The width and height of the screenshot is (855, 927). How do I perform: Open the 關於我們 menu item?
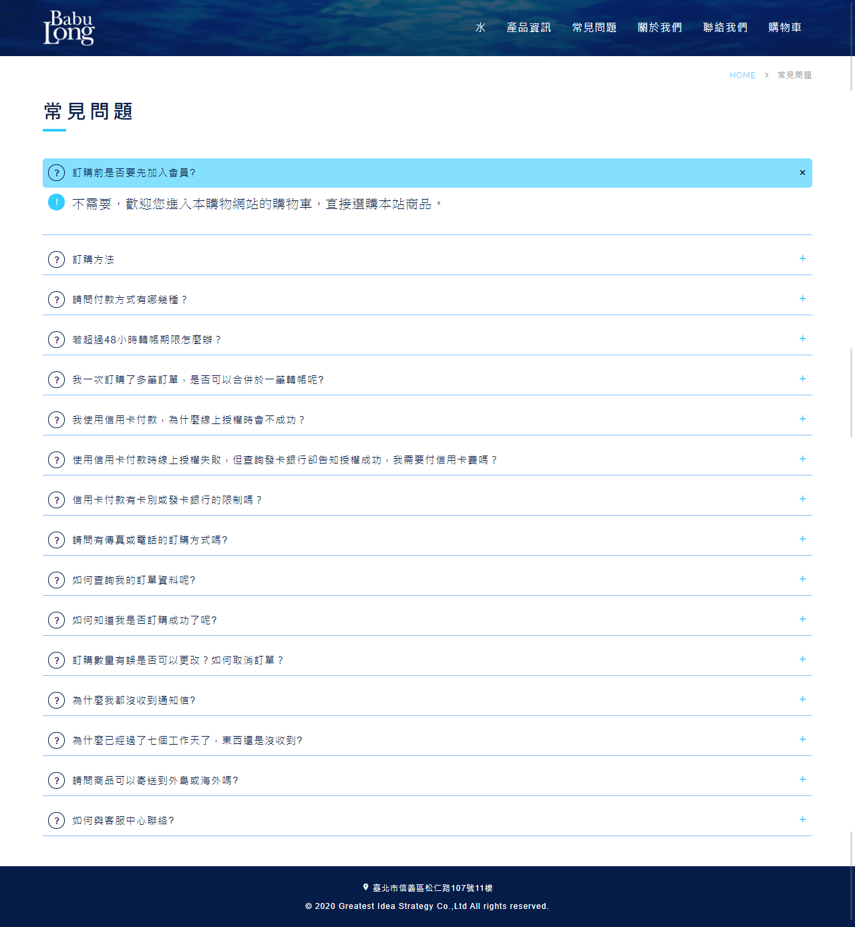(x=660, y=27)
